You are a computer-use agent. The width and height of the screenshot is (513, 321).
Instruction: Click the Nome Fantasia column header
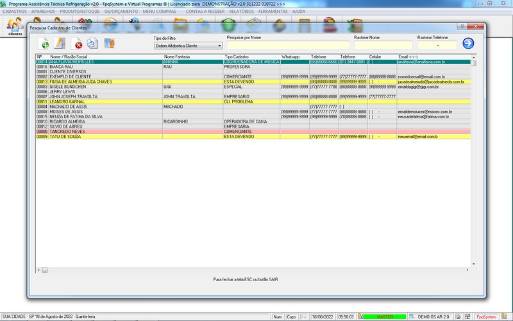(x=177, y=56)
